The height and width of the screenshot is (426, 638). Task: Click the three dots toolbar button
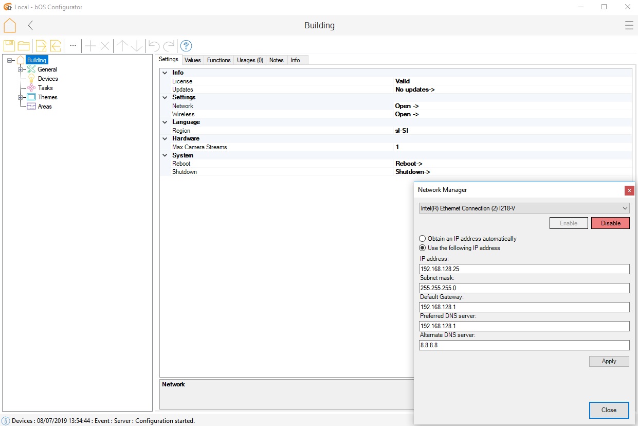pyautogui.click(x=73, y=46)
